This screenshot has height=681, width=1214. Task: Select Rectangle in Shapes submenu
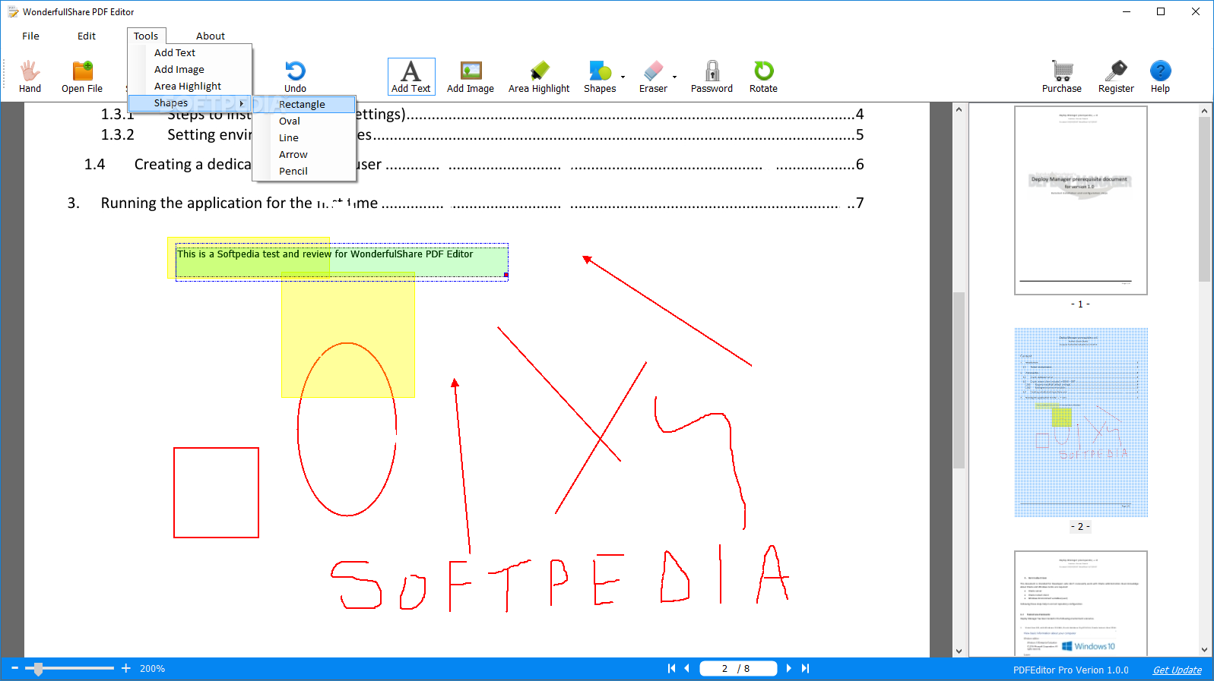(304, 104)
